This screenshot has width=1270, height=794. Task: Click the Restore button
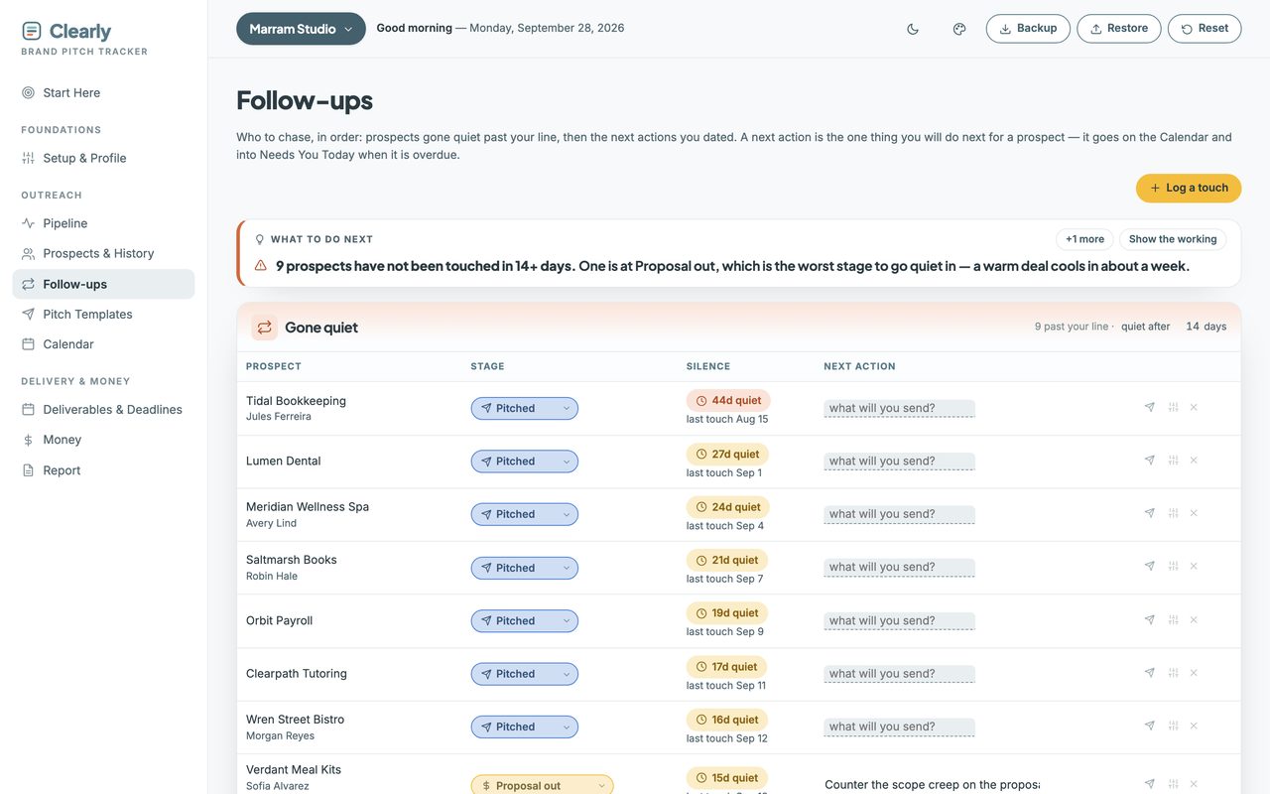point(1119,29)
